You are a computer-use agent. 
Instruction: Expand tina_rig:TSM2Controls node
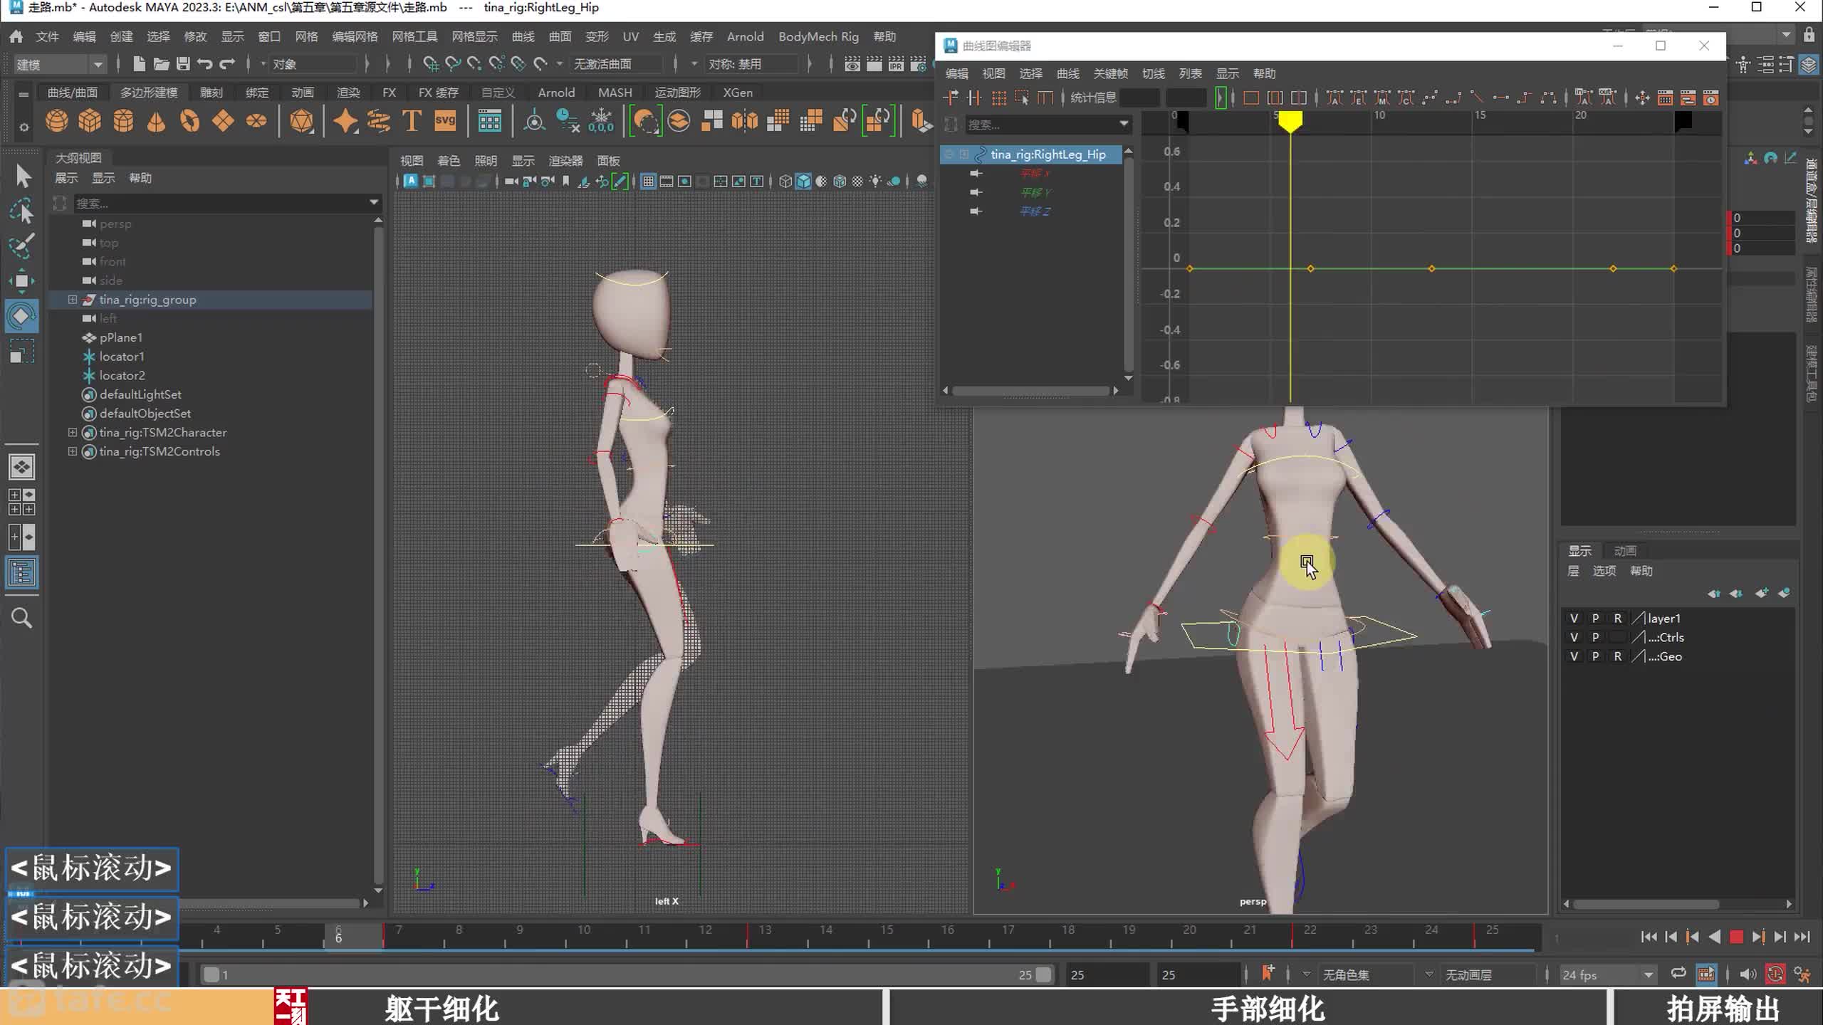tap(72, 451)
